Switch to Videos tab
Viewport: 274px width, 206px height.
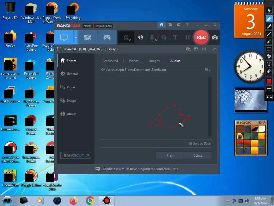pos(134,61)
